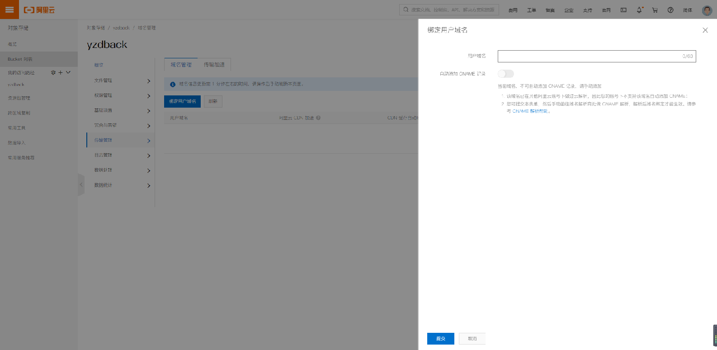Expand the 数据处理 submenu arrow
Screen dimensions: 717x350
(149, 170)
